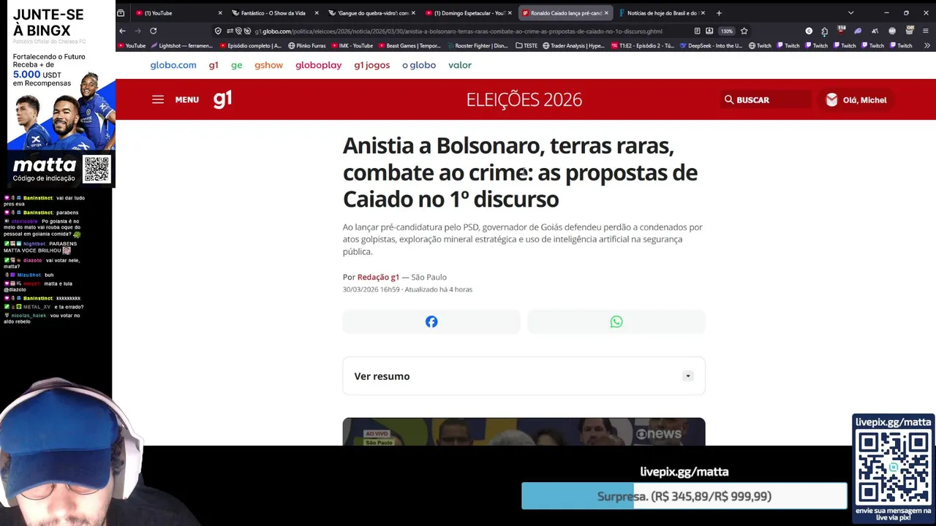The width and height of the screenshot is (936, 526).
Task: Open the TESTE bookmarks folder
Action: [526, 45]
